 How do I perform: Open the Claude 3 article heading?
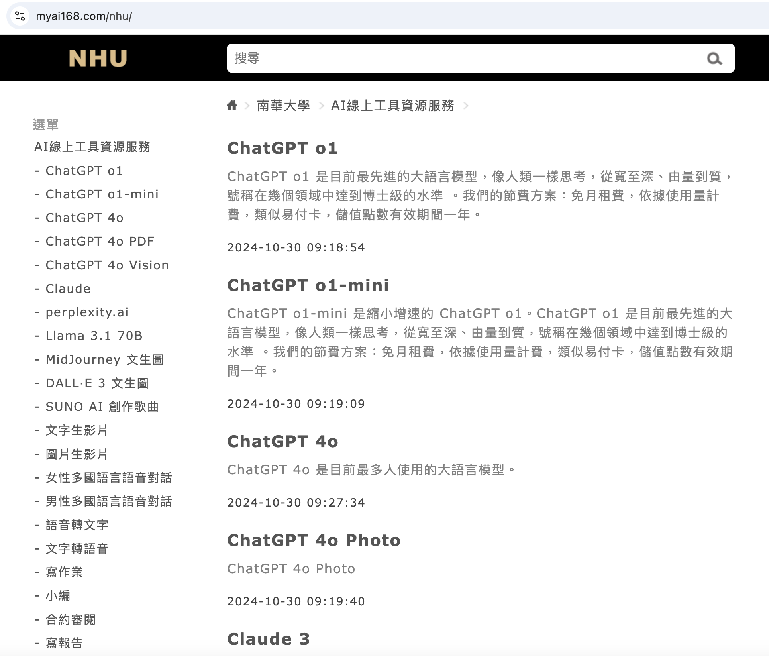[x=269, y=639]
